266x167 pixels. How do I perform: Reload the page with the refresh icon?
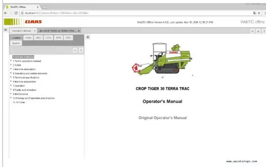point(16,13)
